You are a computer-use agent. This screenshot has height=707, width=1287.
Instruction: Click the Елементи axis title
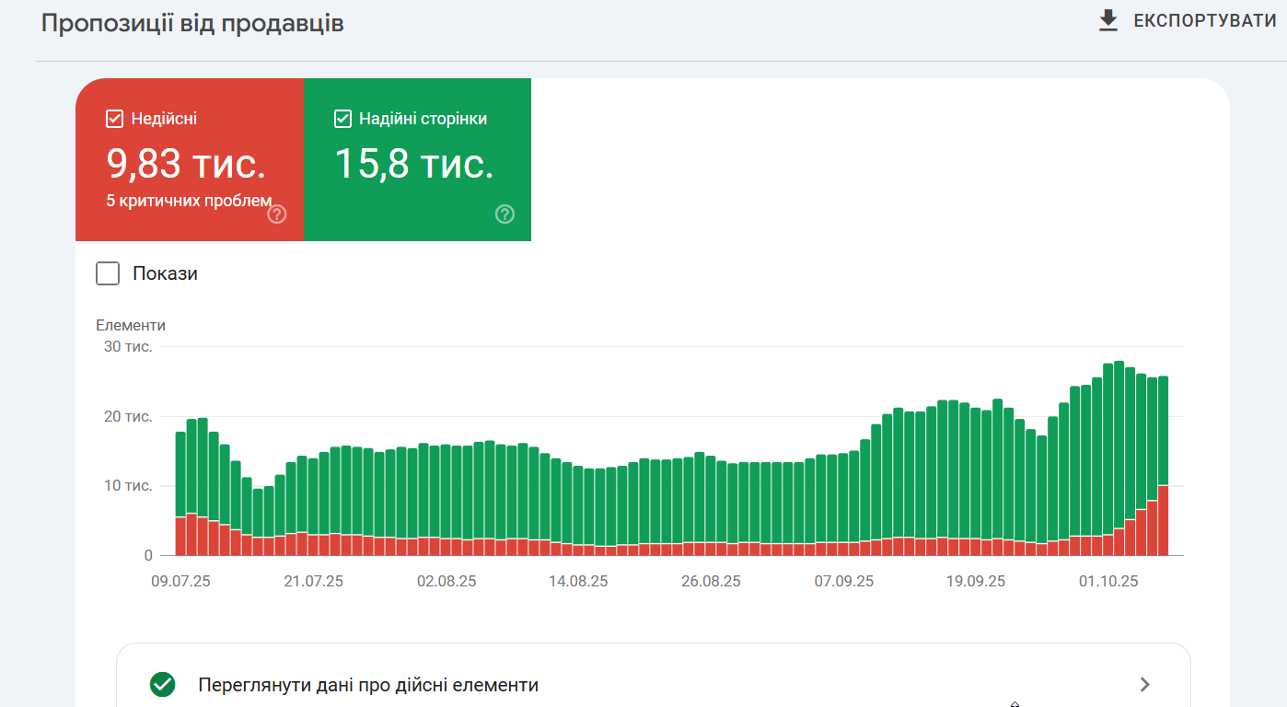[x=131, y=325]
